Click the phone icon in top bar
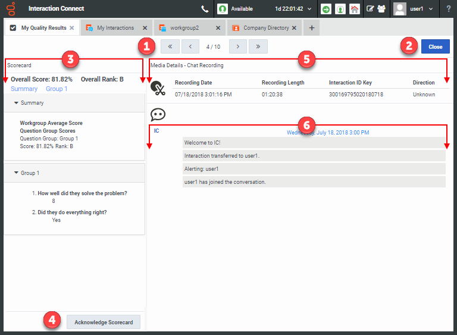Viewport: 457px width, 335px height. (x=205, y=9)
